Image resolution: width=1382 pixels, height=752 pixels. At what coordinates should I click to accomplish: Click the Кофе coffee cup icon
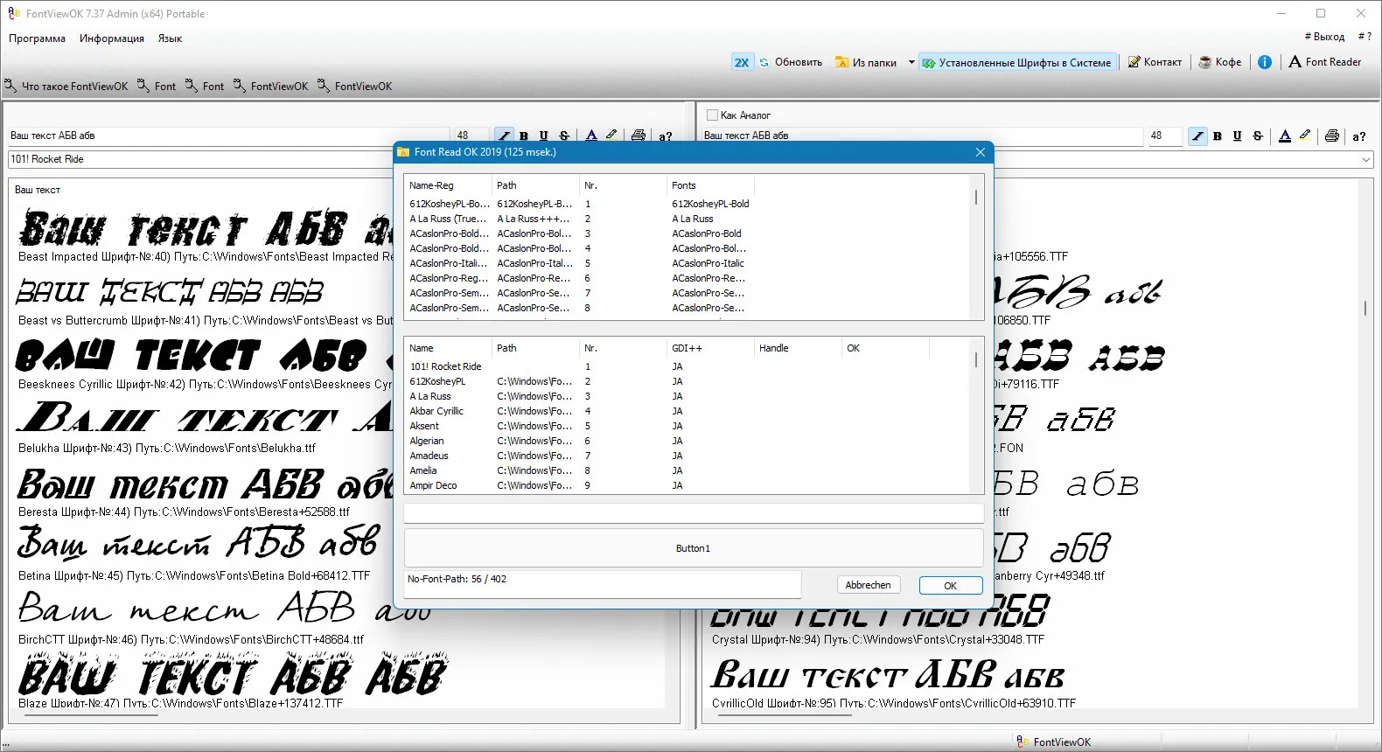[1205, 62]
